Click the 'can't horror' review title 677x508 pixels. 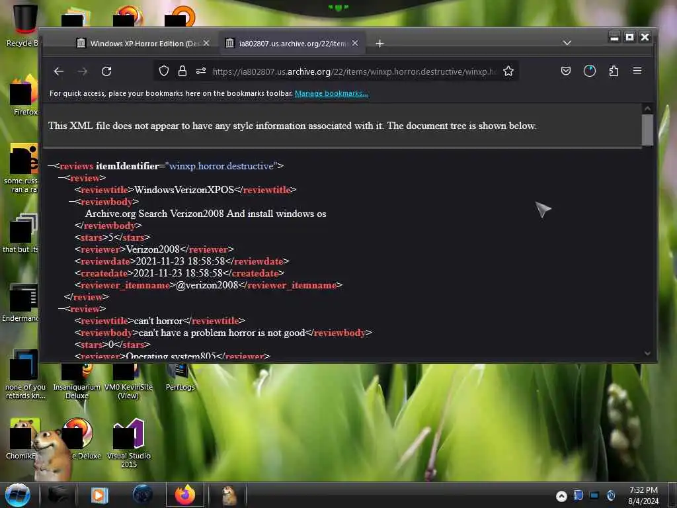coord(159,321)
